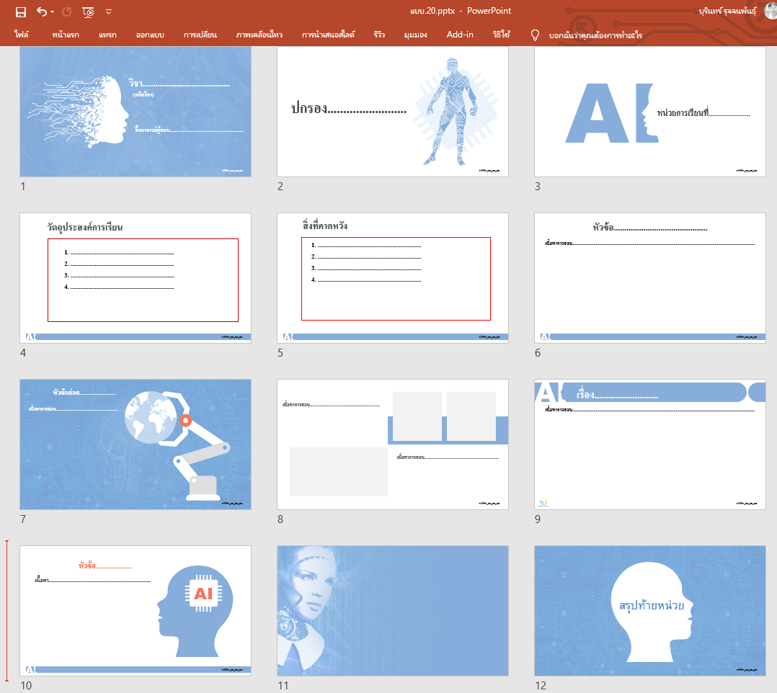Select slide 7 thumbnail with robot arm globe

tap(136, 444)
